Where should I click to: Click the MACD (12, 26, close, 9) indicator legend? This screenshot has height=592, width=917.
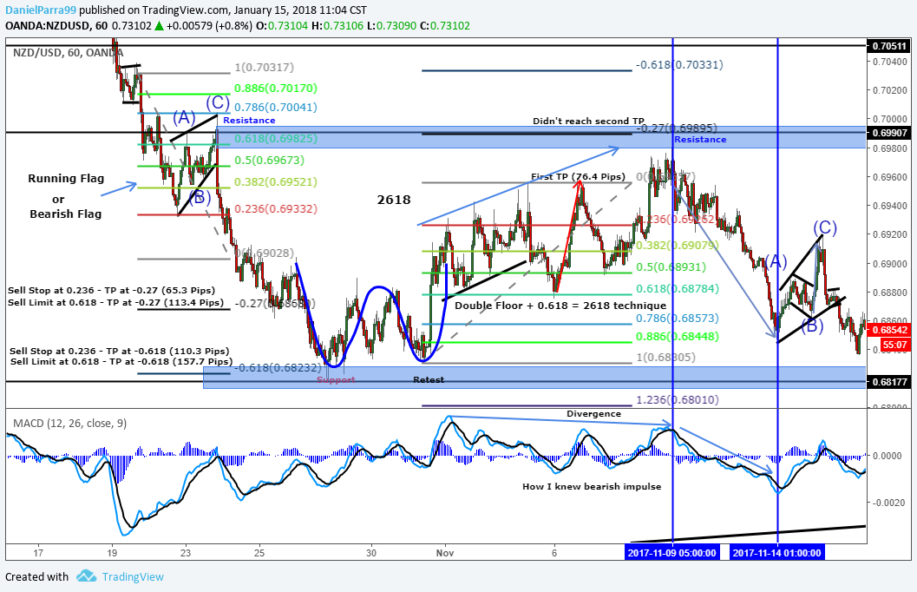coord(69,423)
